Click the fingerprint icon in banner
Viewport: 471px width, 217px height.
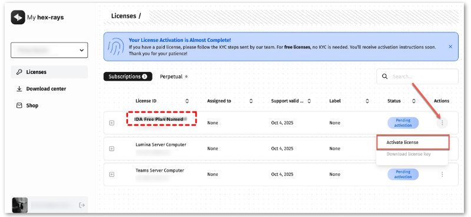point(116,47)
